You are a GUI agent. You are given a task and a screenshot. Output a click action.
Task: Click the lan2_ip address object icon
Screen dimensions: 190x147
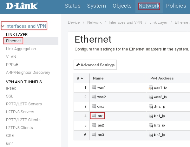151,125
